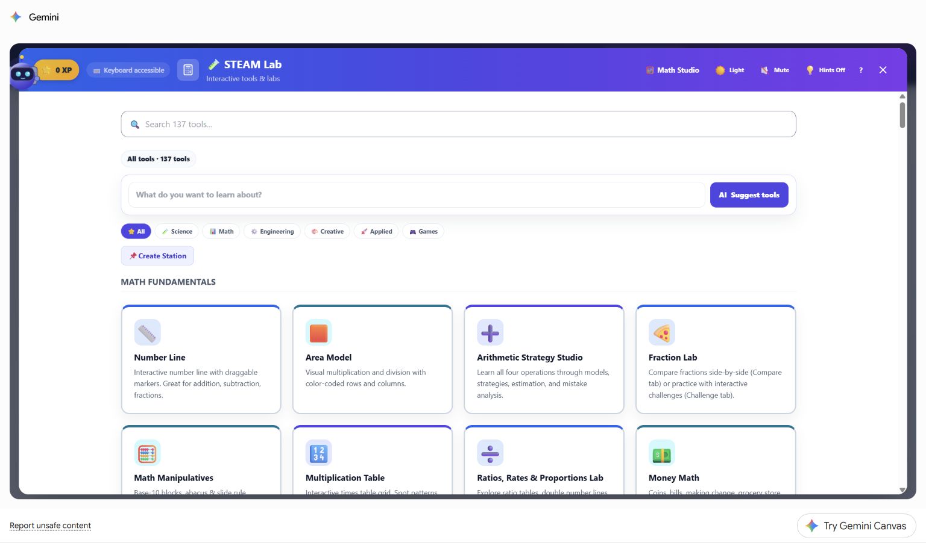Screen dimensions: 926x543
Task: Open Report unsafe content link
Action: 50,526
